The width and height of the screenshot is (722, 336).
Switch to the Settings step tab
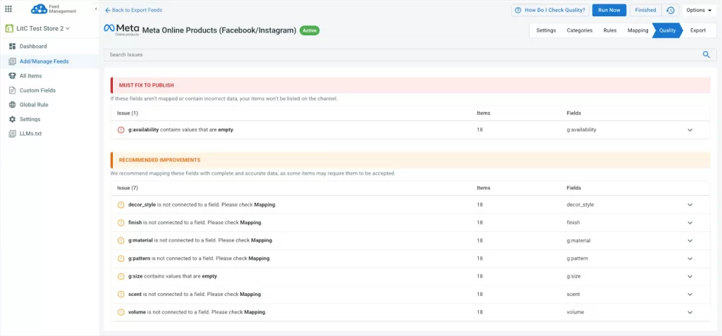pyautogui.click(x=546, y=30)
